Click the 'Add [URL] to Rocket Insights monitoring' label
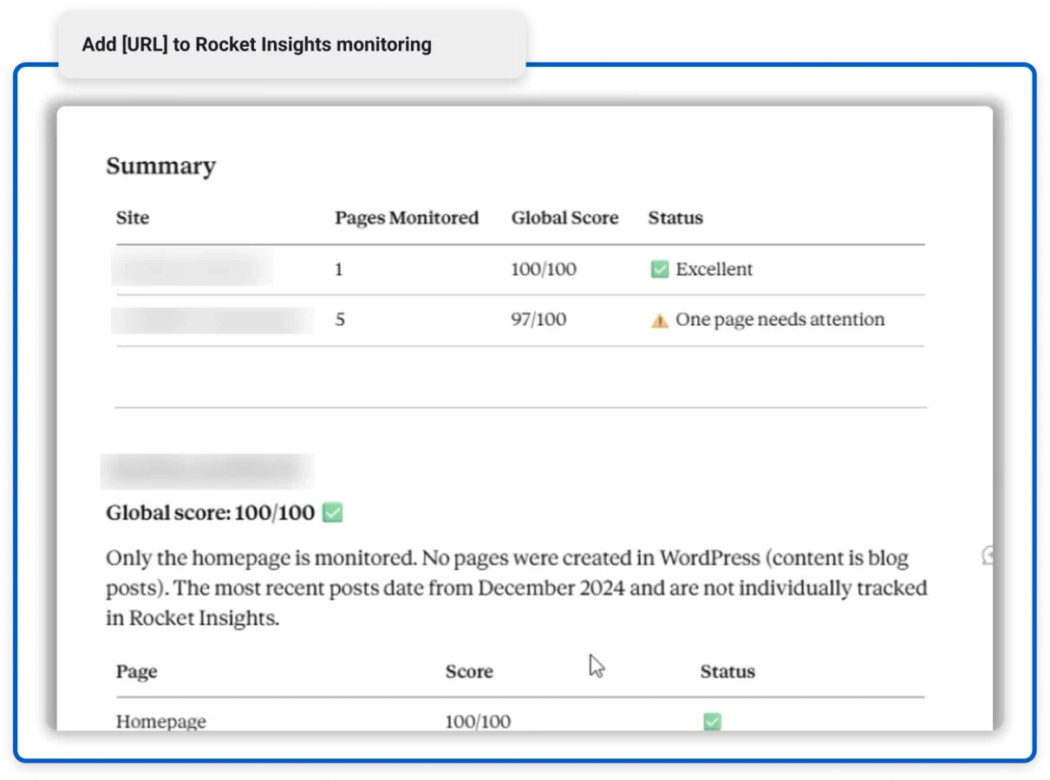Viewport: 1050px width, 780px height. (257, 44)
